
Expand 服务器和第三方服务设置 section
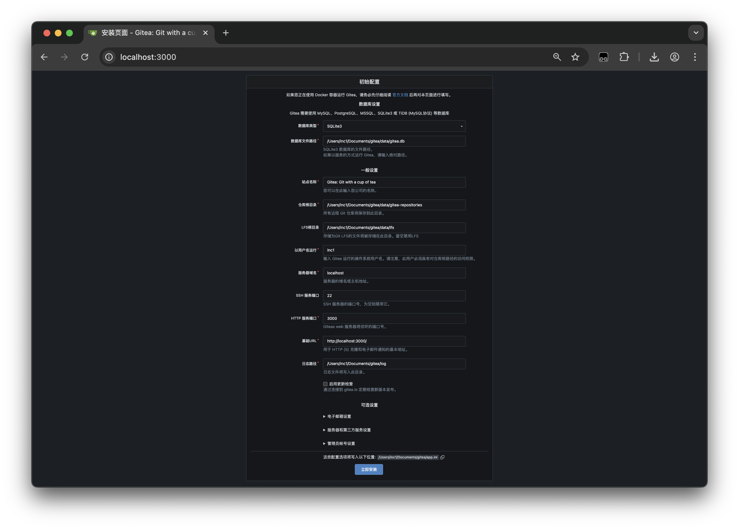(349, 430)
